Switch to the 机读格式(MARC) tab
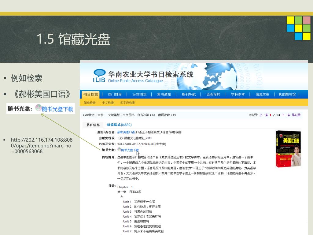The image size is (313, 235). [x=119, y=125]
